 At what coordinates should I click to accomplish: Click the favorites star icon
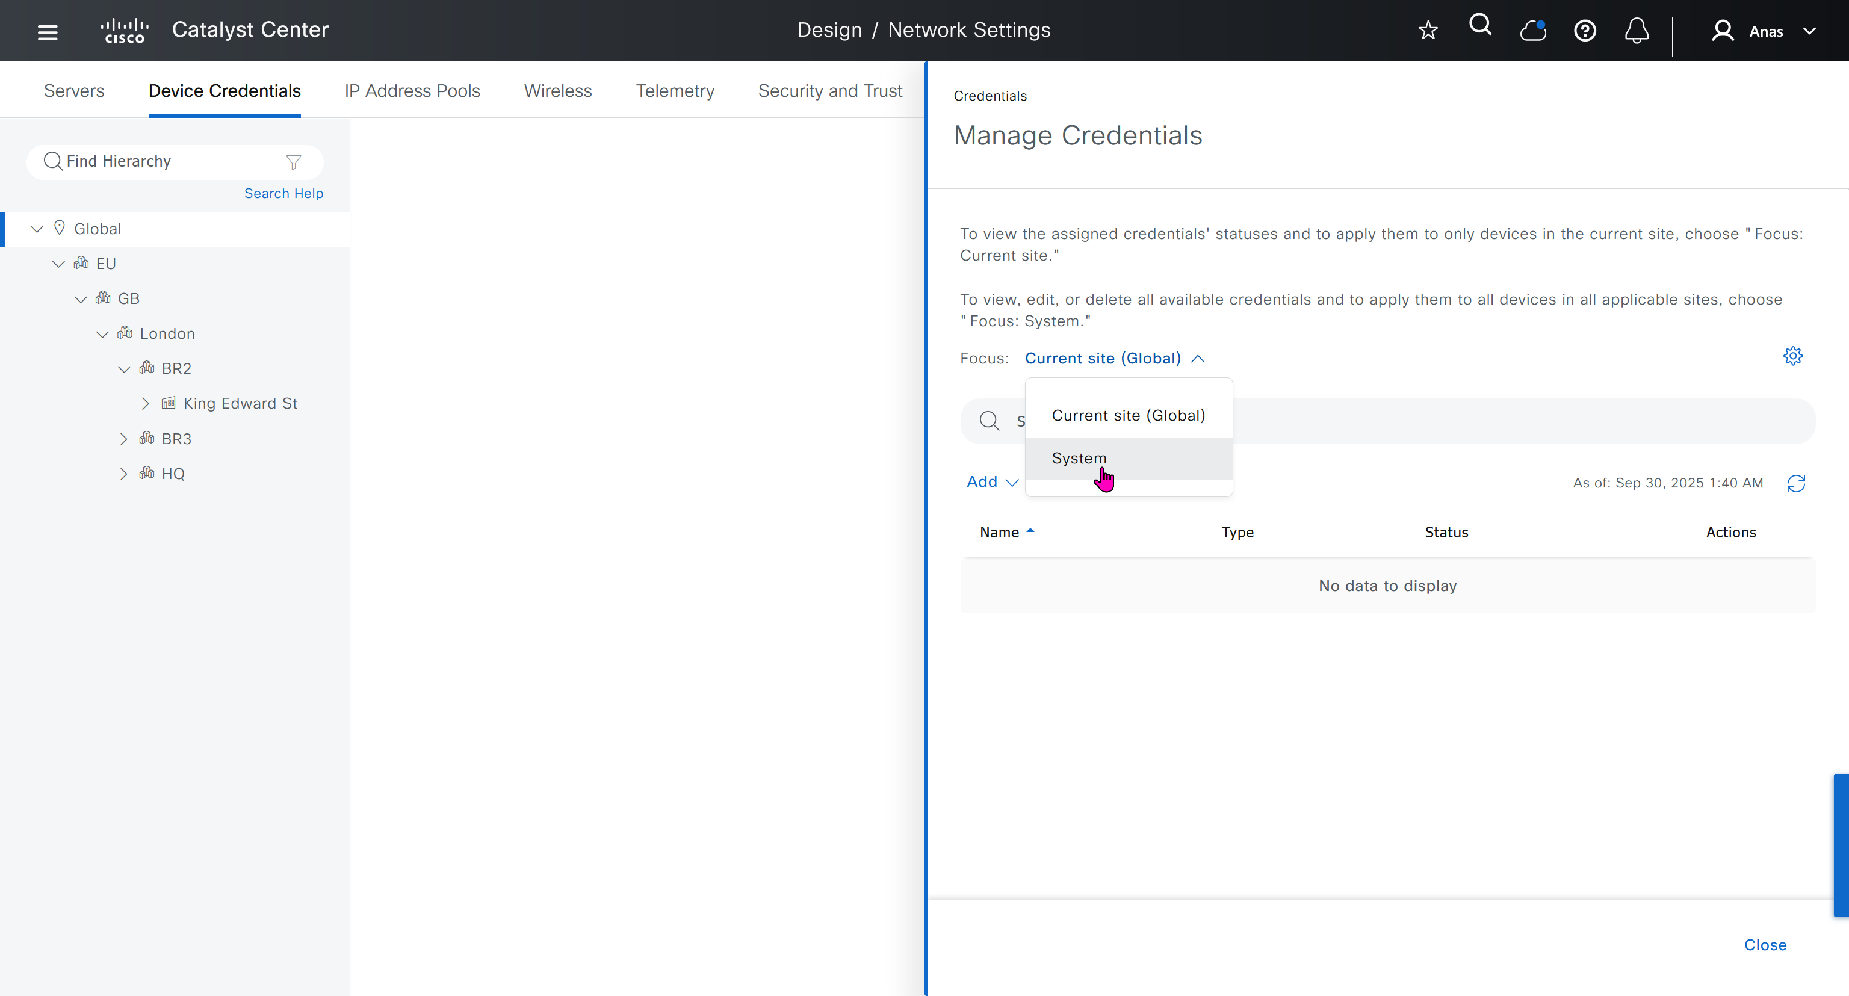[x=1428, y=31]
